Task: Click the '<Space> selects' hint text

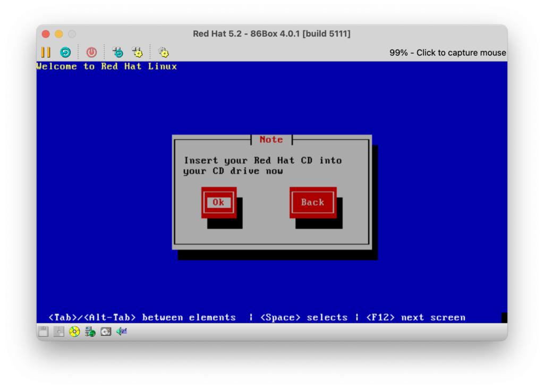Action: [x=304, y=317]
